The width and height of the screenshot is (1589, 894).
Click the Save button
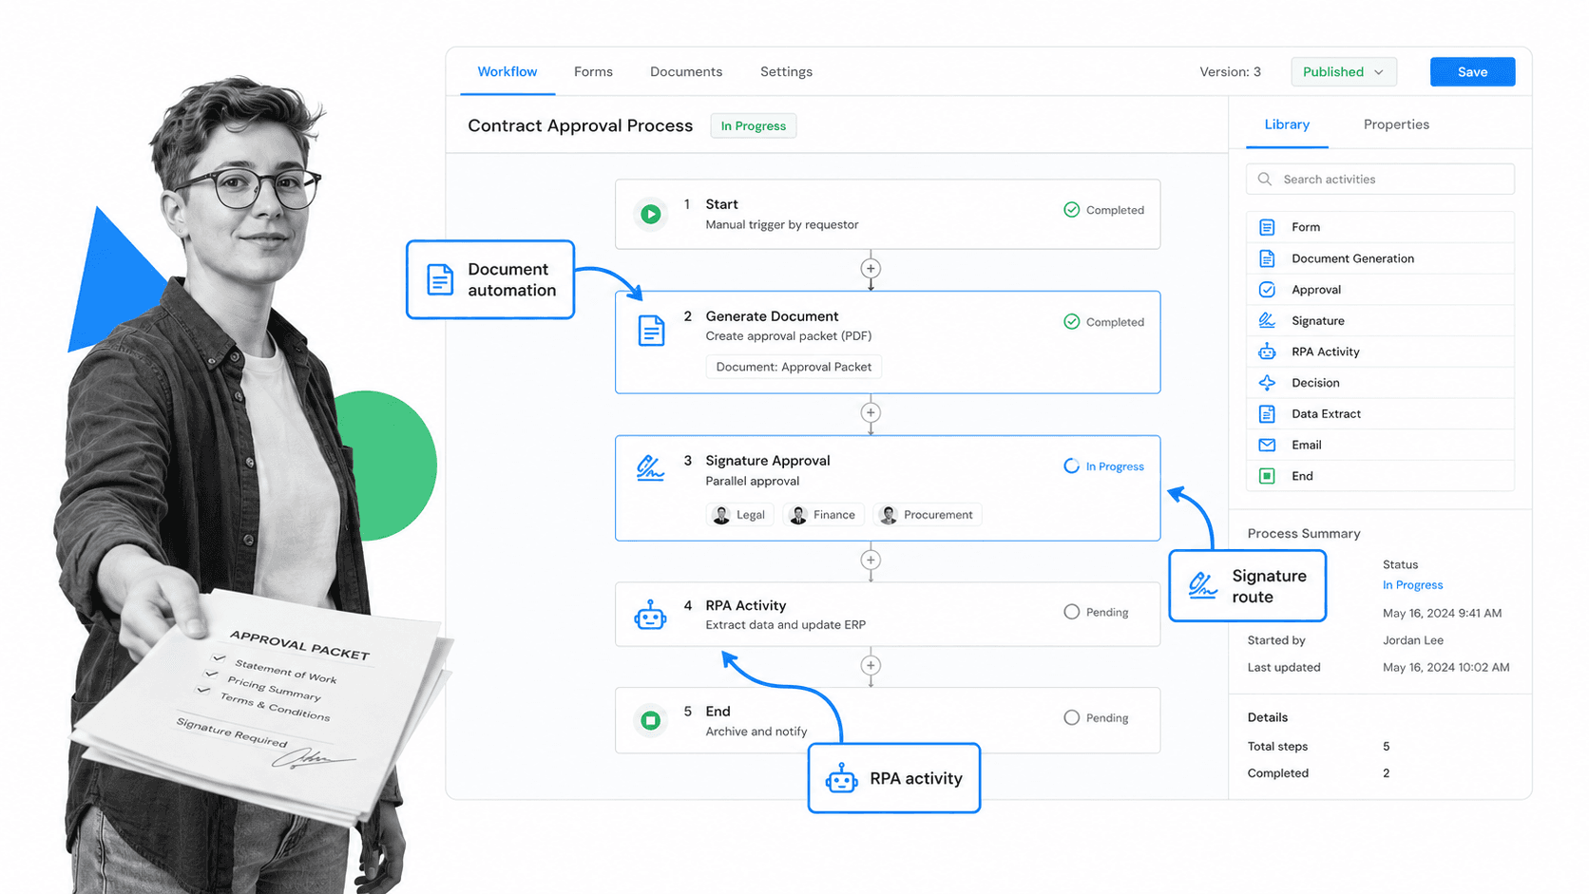(1472, 72)
